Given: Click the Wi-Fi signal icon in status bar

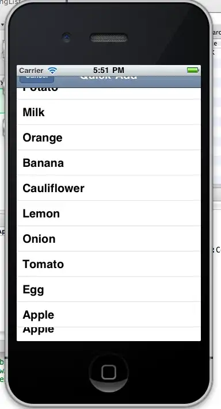Looking at the screenshot, I should (52, 70).
